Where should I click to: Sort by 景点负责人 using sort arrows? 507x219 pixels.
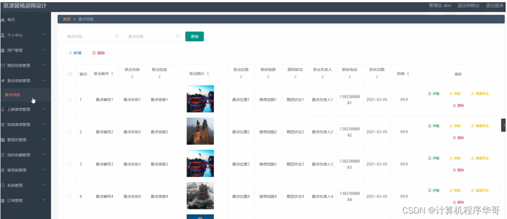322,77
